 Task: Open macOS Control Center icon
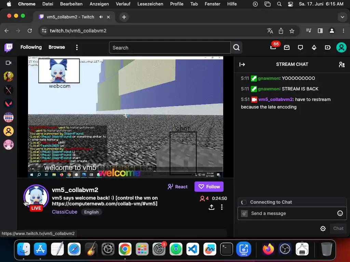pyautogui.click(x=291, y=4)
